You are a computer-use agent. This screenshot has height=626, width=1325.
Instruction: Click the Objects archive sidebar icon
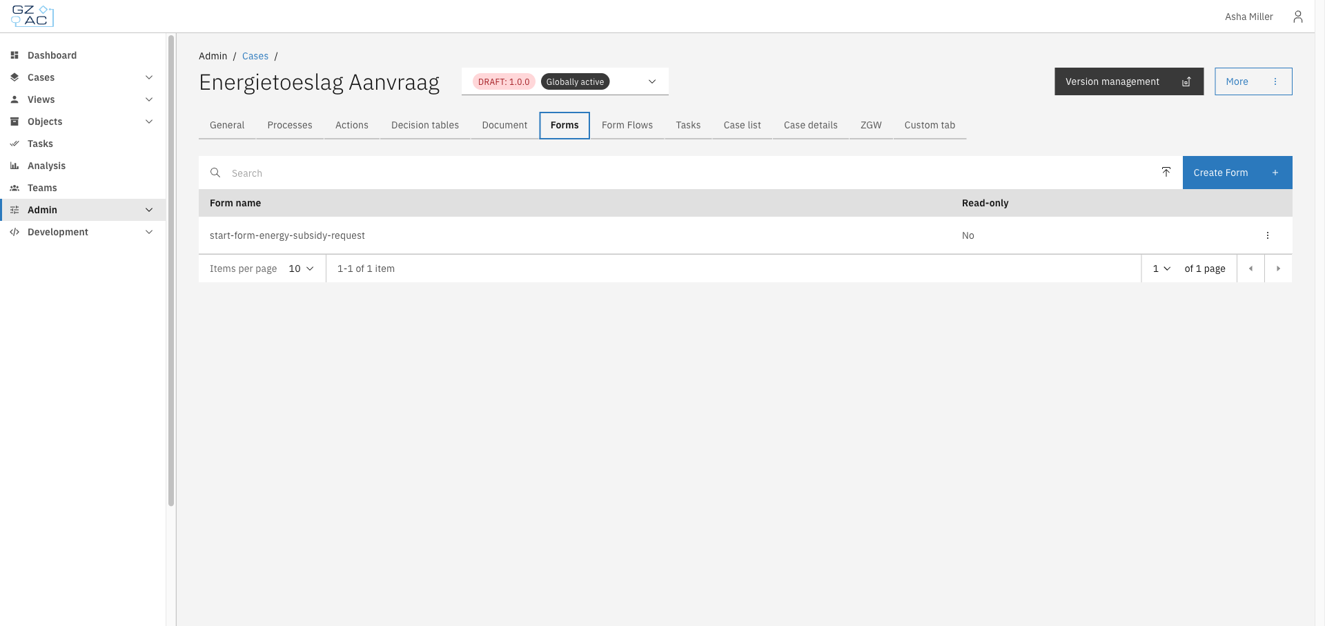pyautogui.click(x=14, y=121)
